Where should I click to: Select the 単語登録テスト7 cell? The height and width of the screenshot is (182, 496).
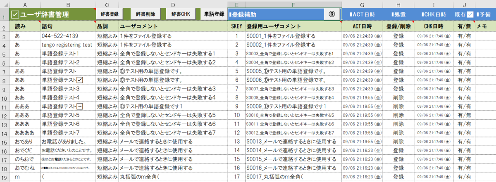(x=67, y=133)
